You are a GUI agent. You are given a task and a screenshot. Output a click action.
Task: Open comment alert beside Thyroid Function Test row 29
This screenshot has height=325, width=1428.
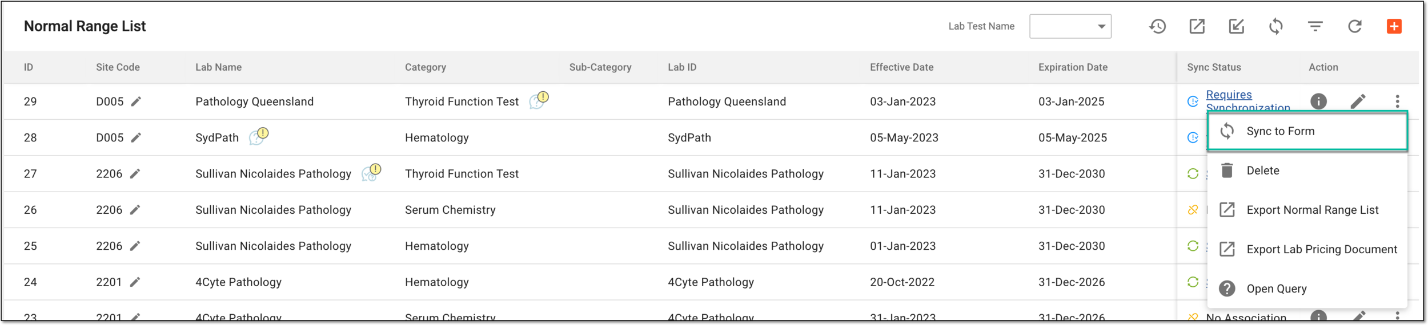(539, 100)
